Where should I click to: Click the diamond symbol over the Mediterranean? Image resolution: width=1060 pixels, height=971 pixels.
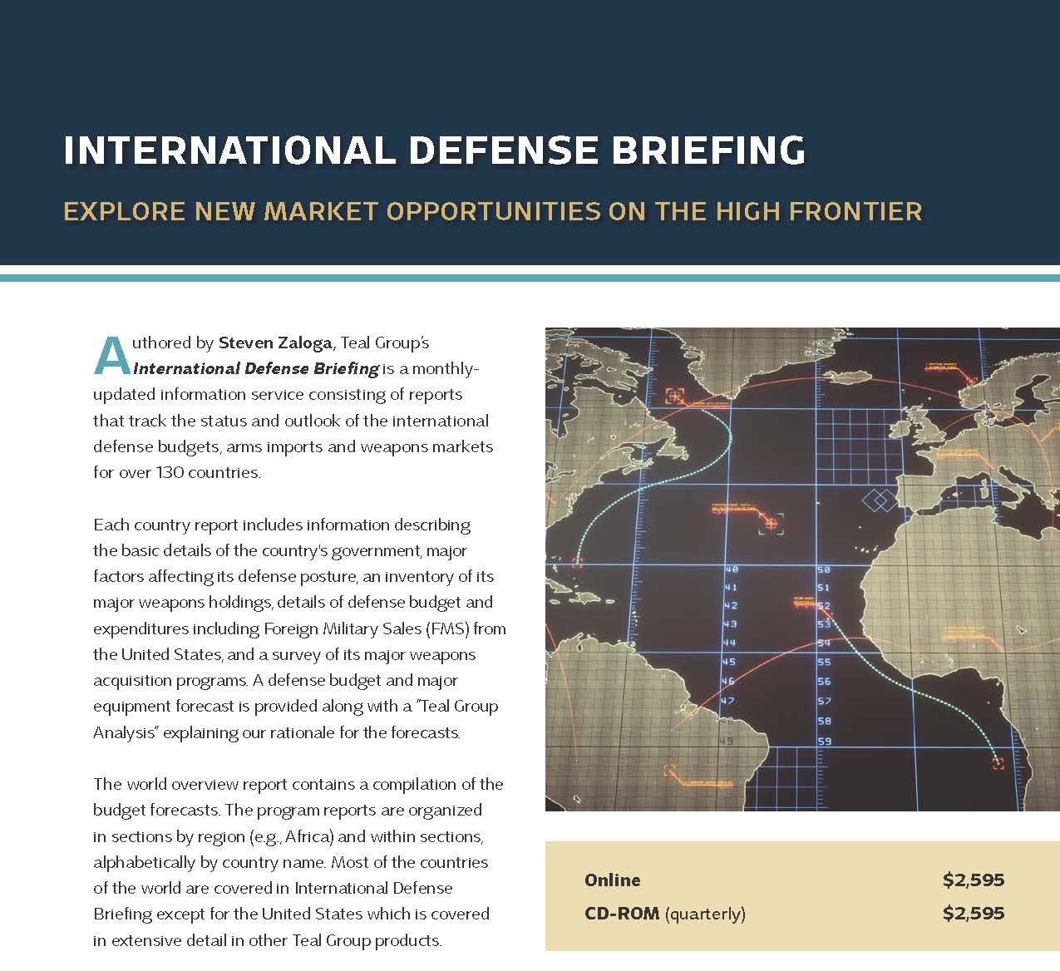[x=879, y=500]
